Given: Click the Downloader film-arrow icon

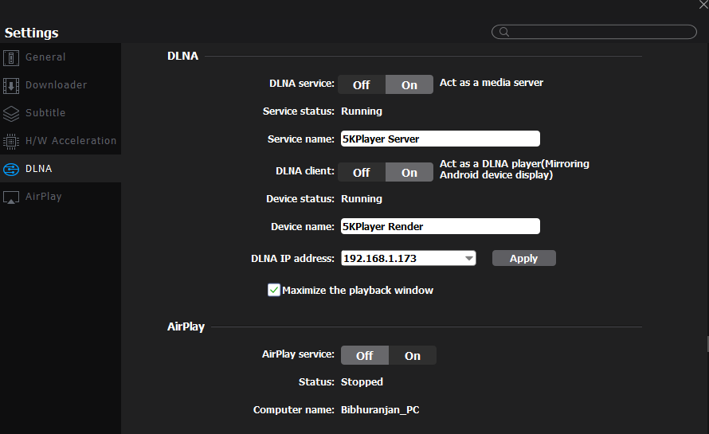Looking at the screenshot, I should pos(11,85).
